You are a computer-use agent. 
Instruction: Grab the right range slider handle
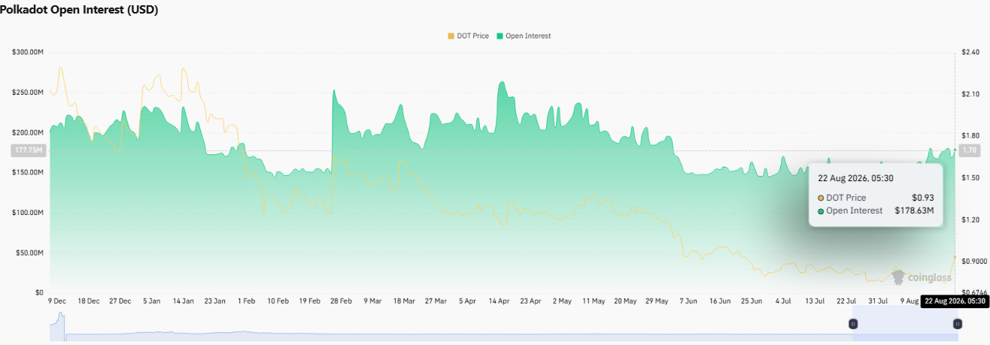click(957, 324)
